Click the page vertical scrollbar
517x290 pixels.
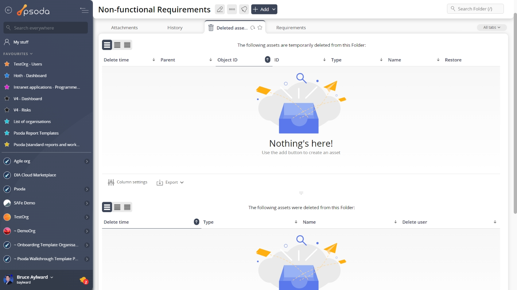515,113
